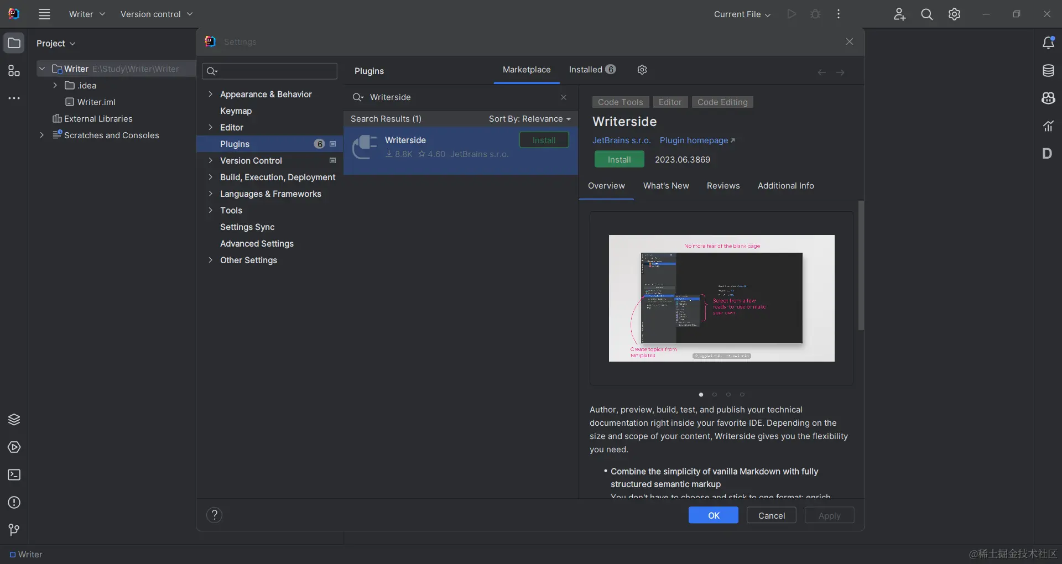Confirm settings with OK button
The image size is (1062, 564).
click(x=714, y=515)
